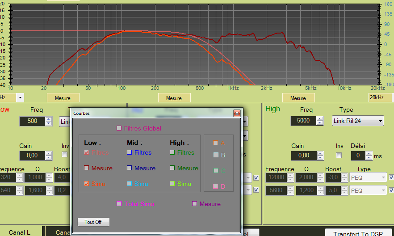The image size is (394, 236).
Task: Select curve set C color box
Action: (x=215, y=171)
